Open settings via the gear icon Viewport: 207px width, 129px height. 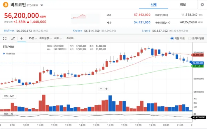(202, 5)
